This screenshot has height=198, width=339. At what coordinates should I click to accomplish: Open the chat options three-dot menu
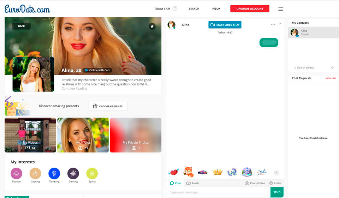273,24
